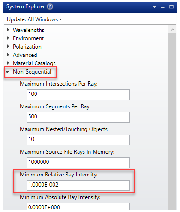Expand the Wavelengths section

pyautogui.click(x=8, y=30)
